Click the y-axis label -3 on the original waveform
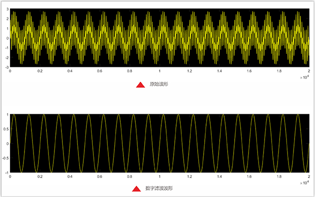Screen dimensions: 315x197 tap(6, 67)
